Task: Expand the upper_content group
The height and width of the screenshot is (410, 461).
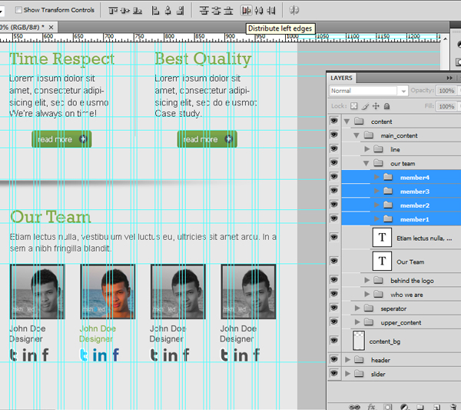Action: [357, 322]
